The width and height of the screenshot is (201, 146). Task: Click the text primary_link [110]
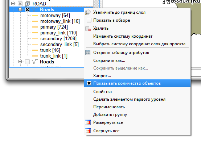coord(59,33)
